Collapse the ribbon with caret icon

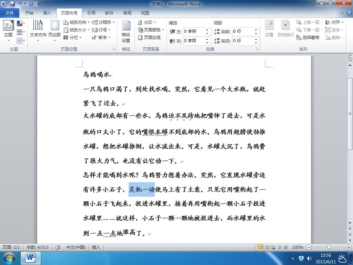[x=342, y=13]
